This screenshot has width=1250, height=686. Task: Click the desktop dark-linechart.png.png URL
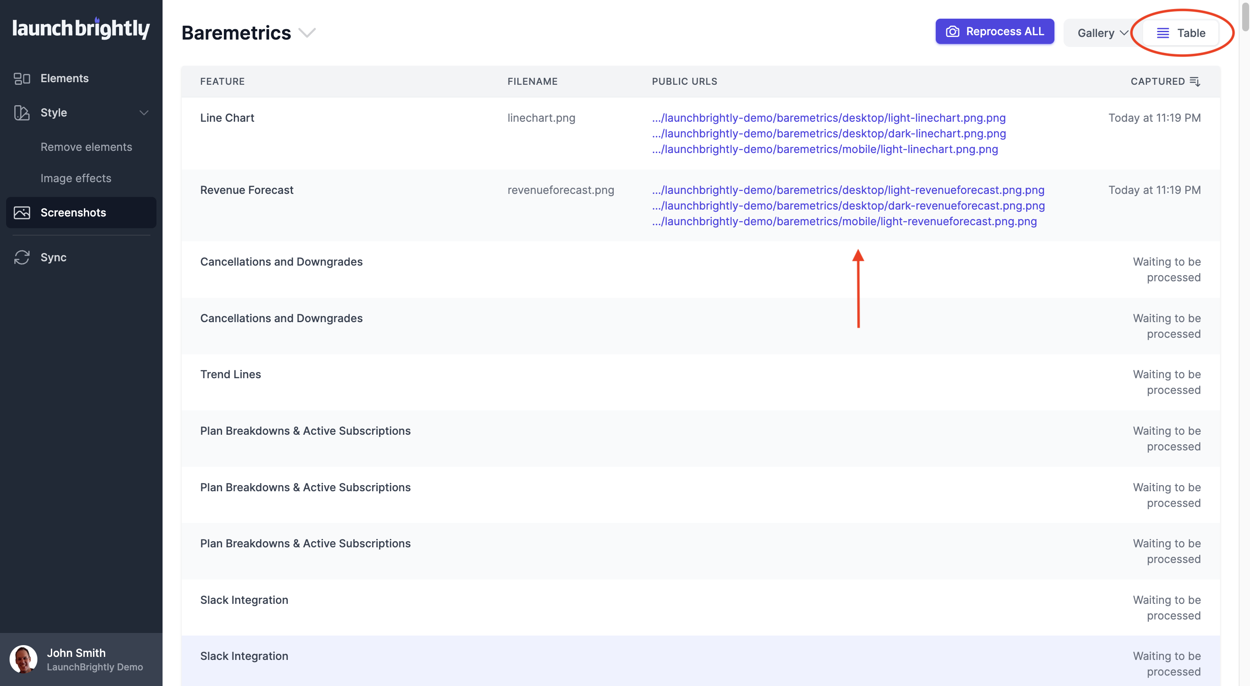829,133
